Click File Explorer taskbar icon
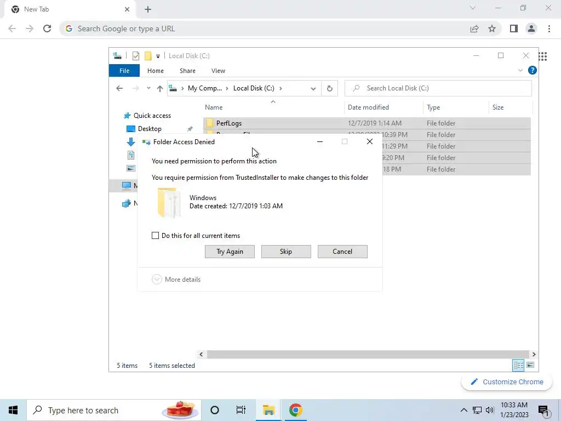Viewport: 561px width, 421px height. (268, 410)
